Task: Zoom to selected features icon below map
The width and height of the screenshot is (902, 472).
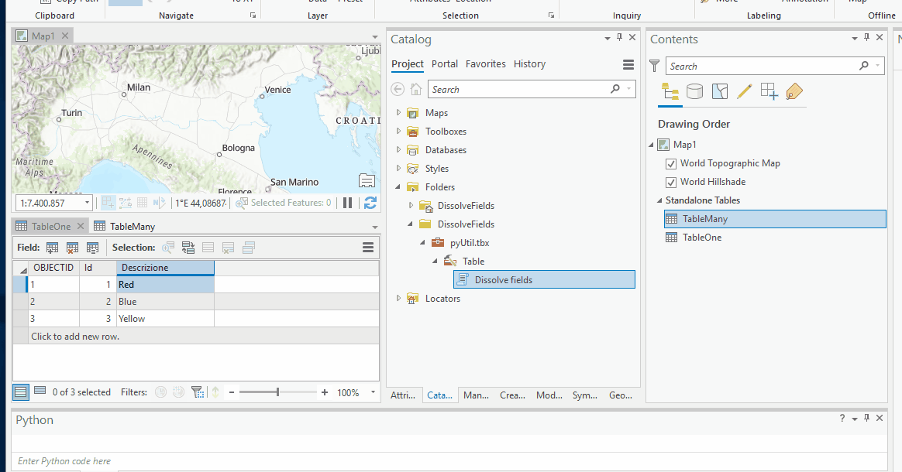Action: coord(243,203)
